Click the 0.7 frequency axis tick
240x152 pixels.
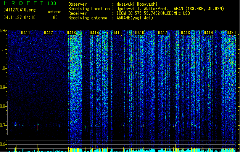3,125
